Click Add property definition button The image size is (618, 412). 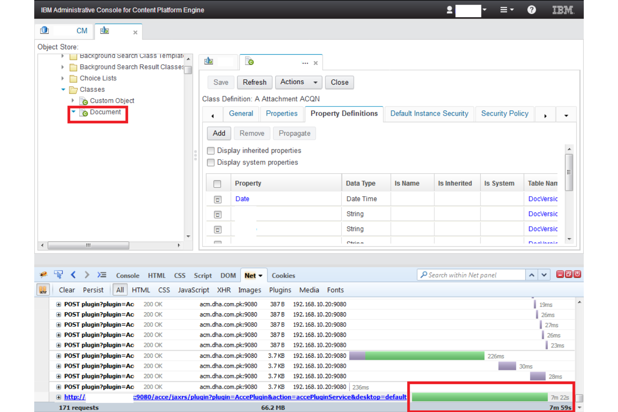click(219, 133)
